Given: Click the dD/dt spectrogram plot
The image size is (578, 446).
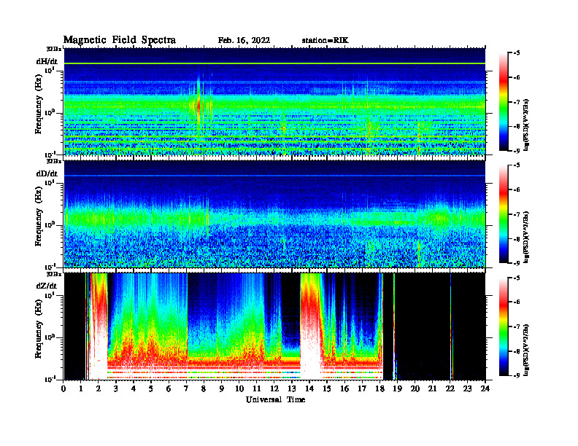Looking at the screenshot, I should tap(274, 214).
